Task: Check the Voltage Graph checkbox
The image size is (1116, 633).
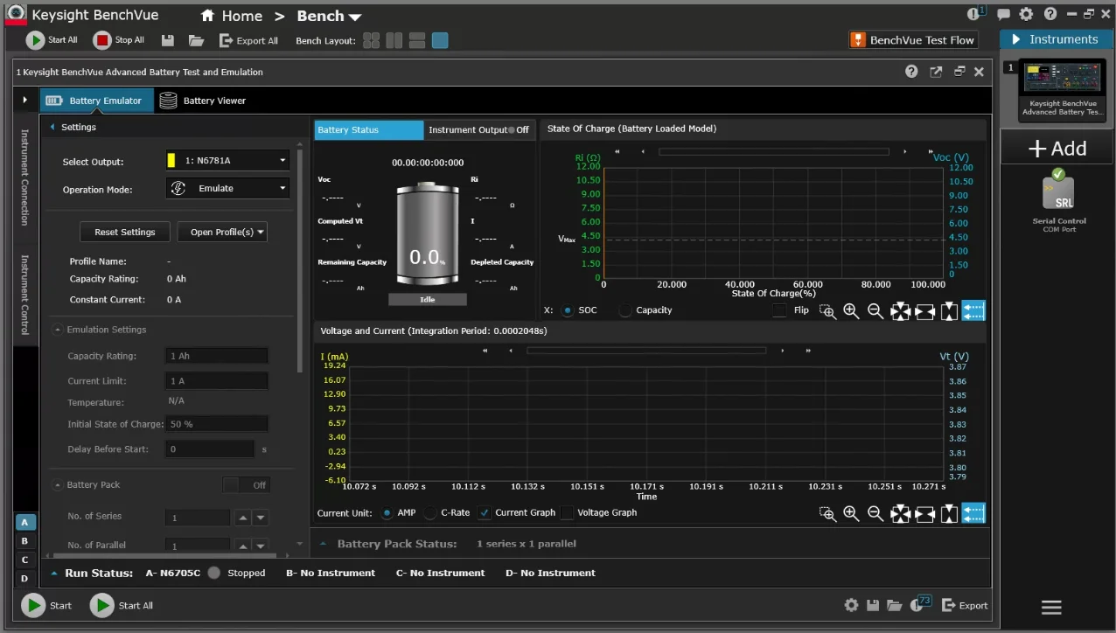Action: 567,513
